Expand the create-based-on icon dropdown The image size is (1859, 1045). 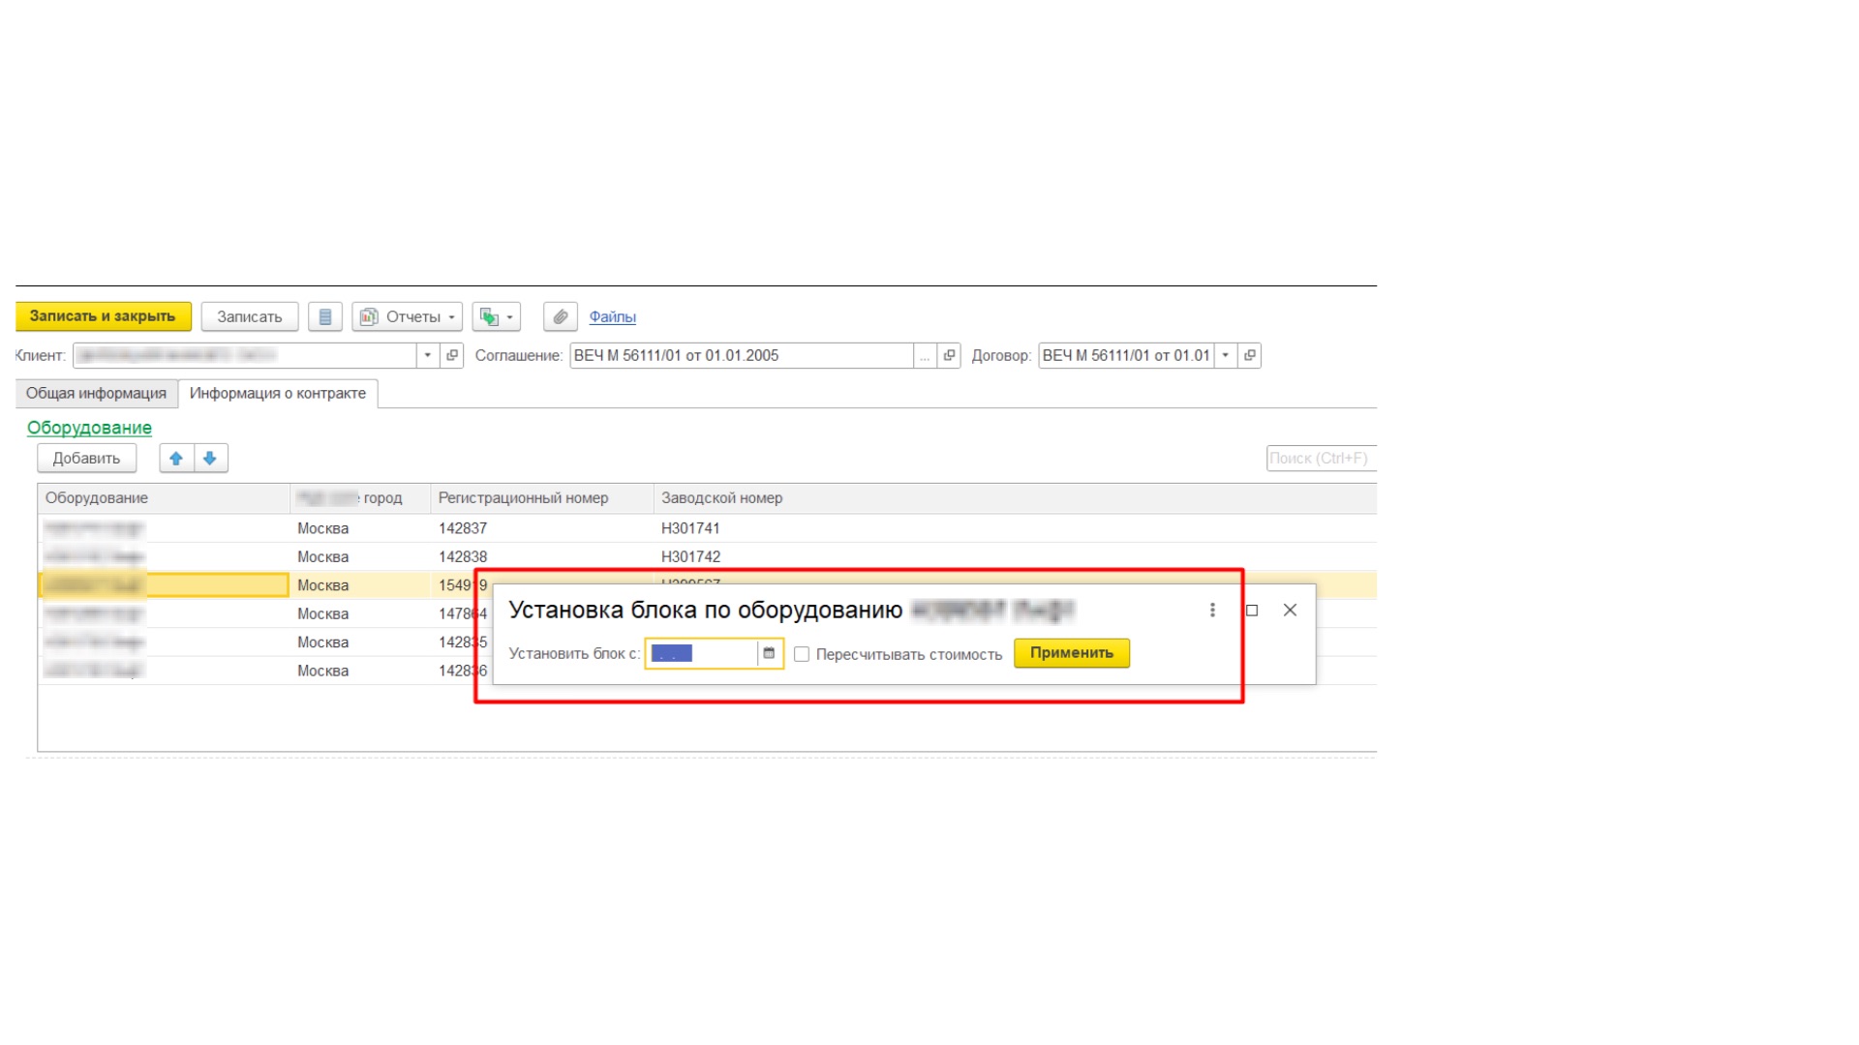tap(497, 316)
